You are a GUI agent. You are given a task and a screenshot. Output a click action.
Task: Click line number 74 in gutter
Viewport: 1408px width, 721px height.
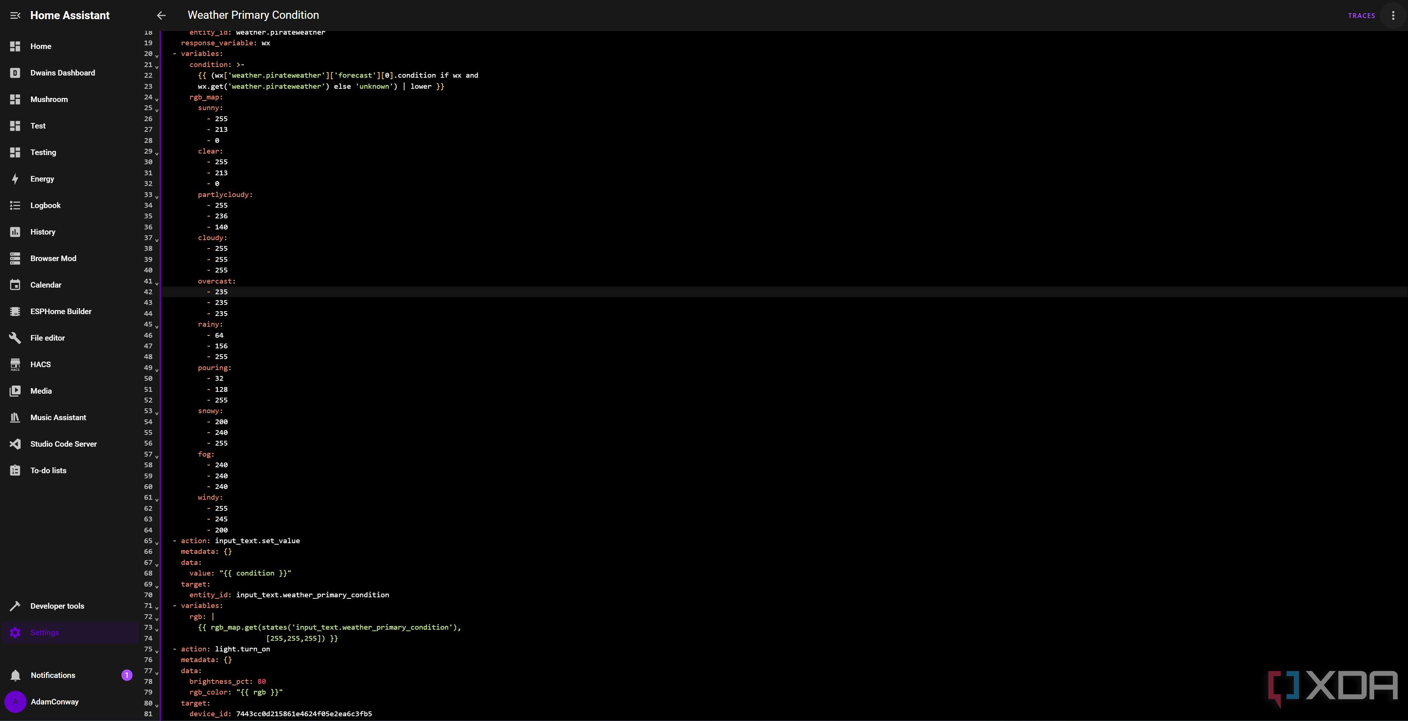(x=148, y=639)
